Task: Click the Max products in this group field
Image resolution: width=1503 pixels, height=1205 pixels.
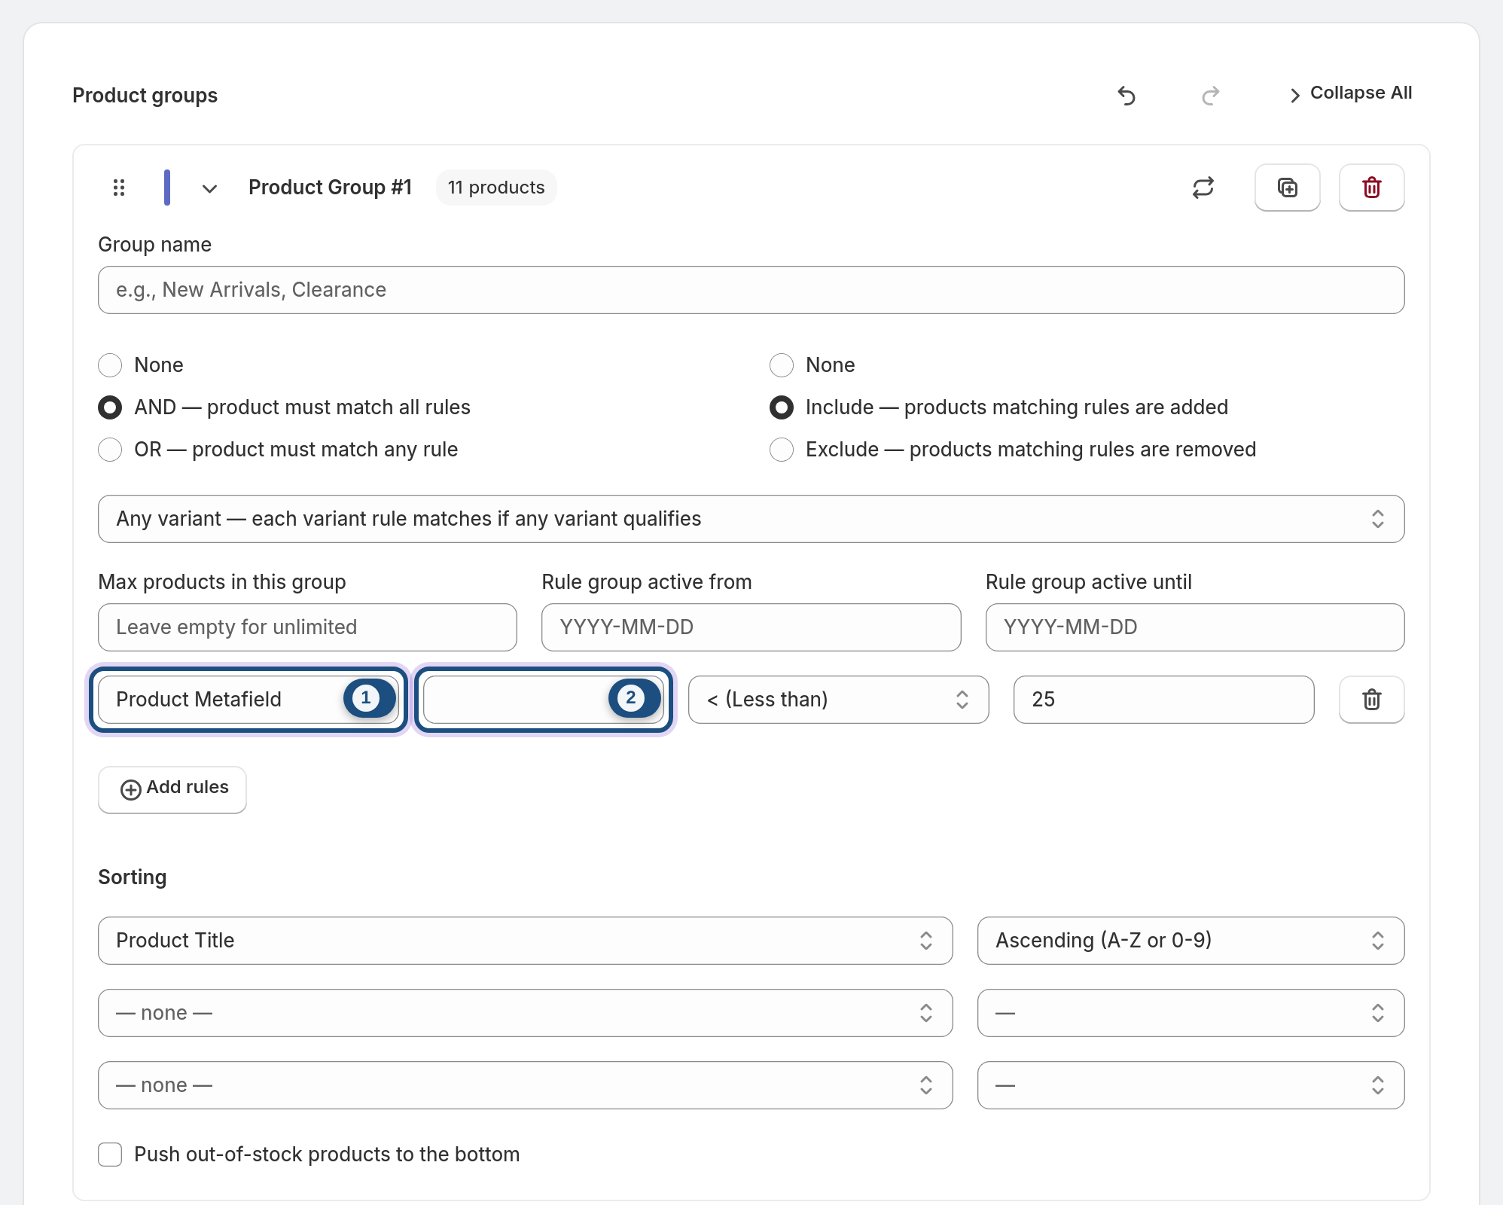Action: (x=307, y=627)
